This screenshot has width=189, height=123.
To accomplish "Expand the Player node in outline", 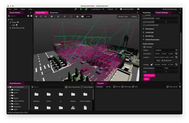I will [x=10, y=22].
